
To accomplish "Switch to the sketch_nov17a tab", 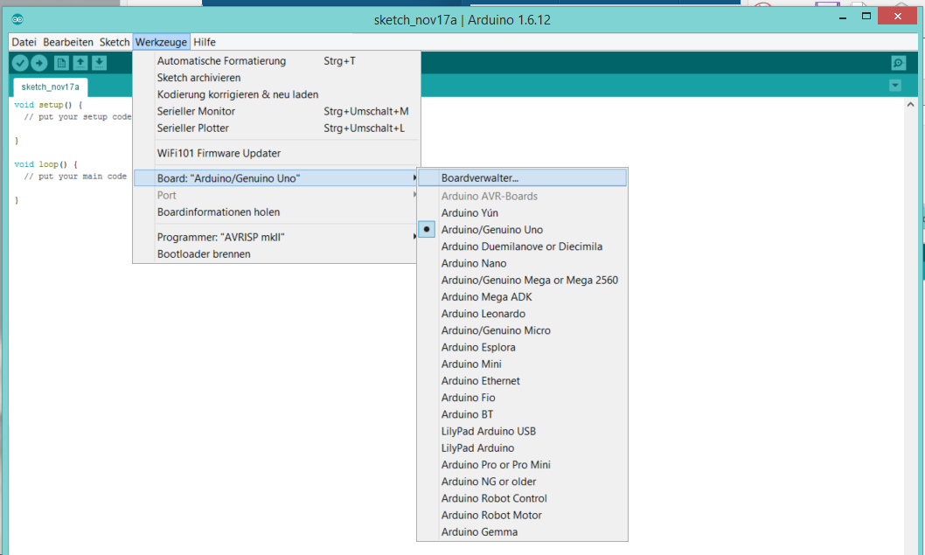I will click(x=50, y=87).
